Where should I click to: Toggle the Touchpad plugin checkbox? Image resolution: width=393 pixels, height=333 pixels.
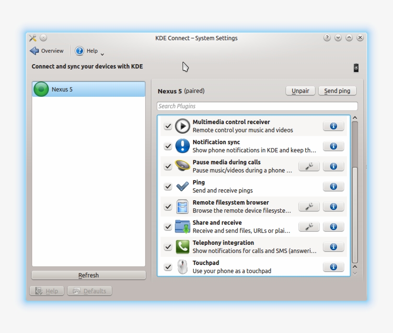tap(168, 267)
